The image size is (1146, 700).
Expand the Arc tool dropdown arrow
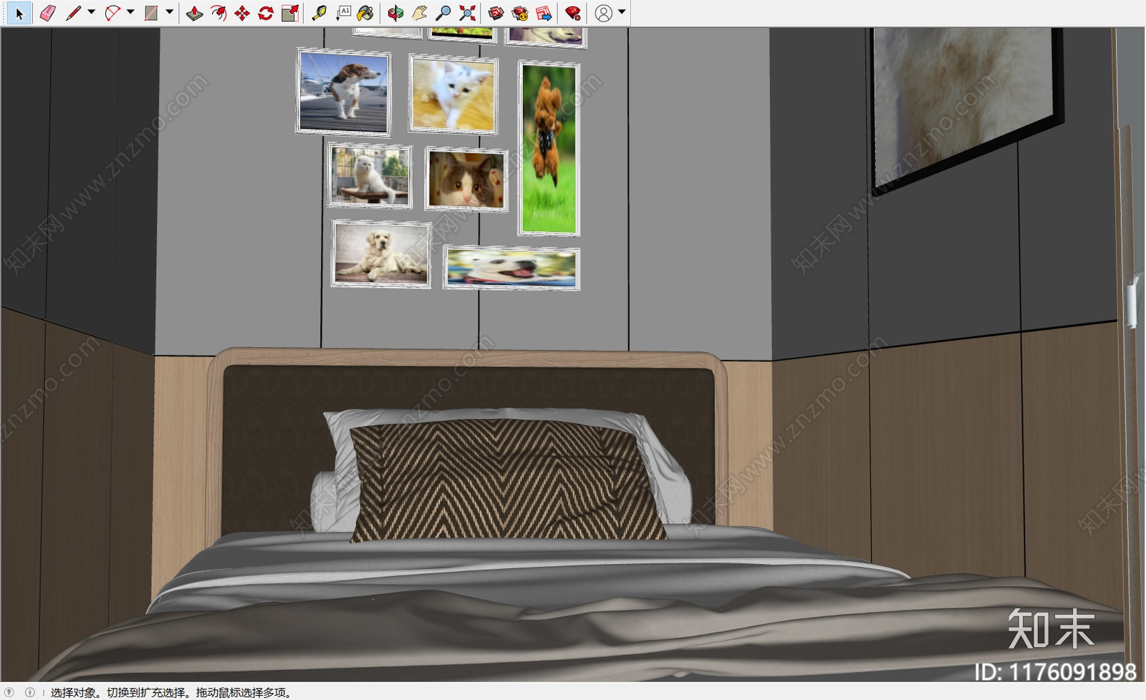pyautogui.click(x=130, y=12)
